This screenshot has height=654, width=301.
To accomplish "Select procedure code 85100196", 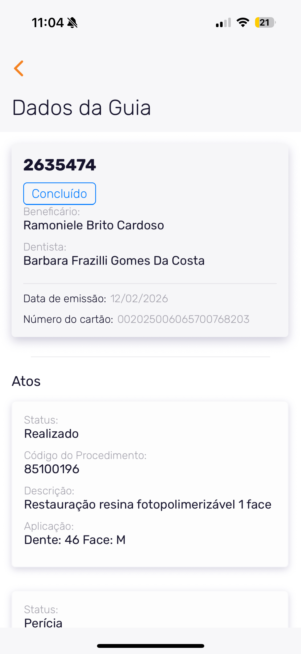I will (x=52, y=469).
